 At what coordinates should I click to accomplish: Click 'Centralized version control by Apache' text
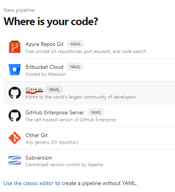64,165
